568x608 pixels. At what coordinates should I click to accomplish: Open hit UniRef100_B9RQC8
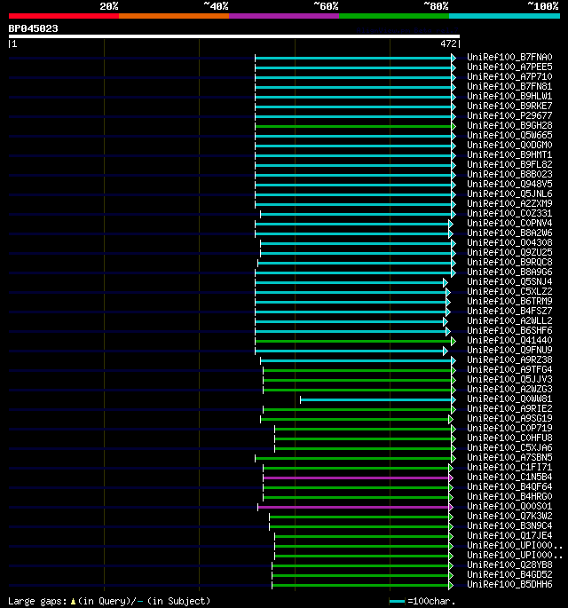tap(509, 262)
